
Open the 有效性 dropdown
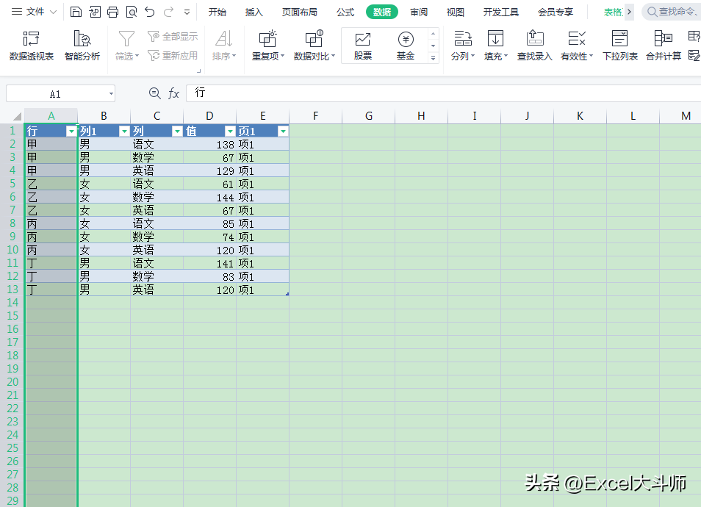[x=577, y=45]
